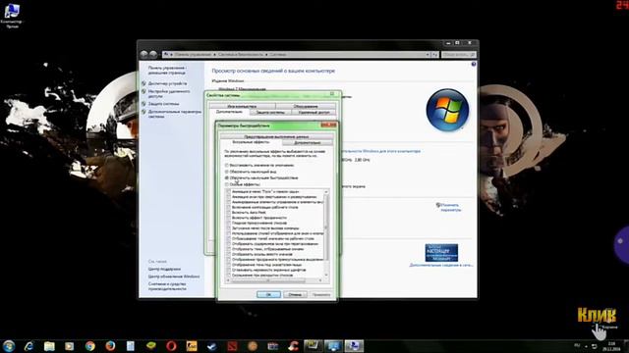Click the Изменить параметры link
629x353 pixels.
click(x=450, y=207)
